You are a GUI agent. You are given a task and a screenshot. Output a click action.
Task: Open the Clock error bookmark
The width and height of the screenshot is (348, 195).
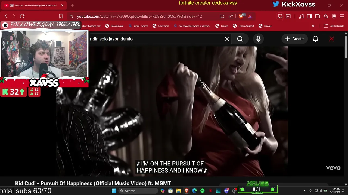click(161, 26)
